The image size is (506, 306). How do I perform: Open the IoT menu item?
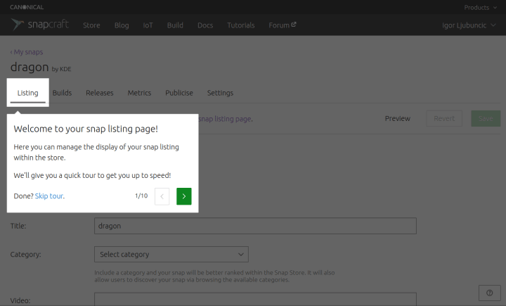click(148, 25)
